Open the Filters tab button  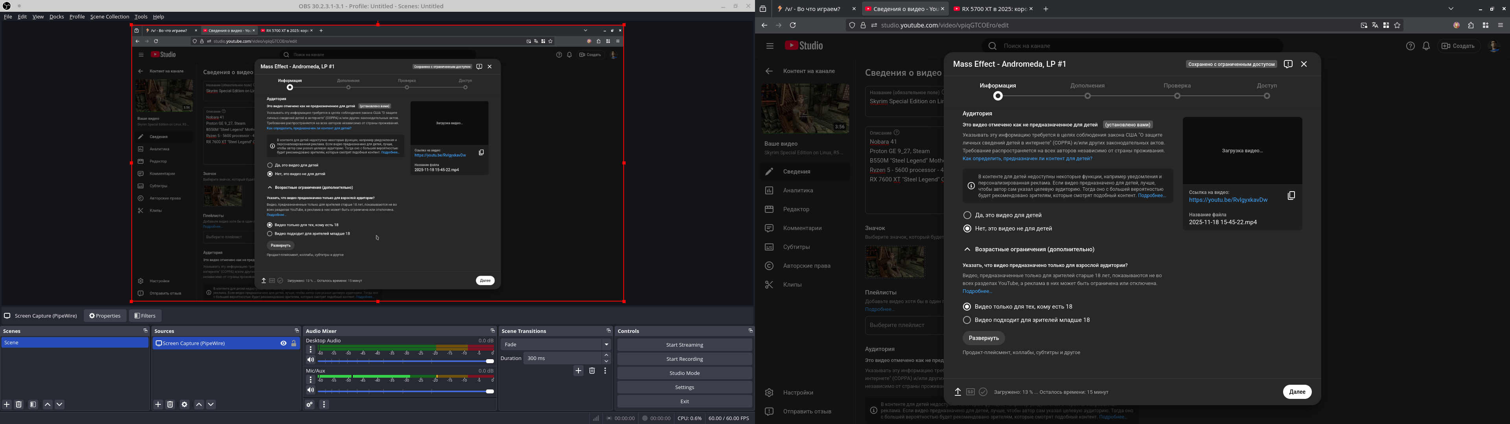[x=145, y=316]
